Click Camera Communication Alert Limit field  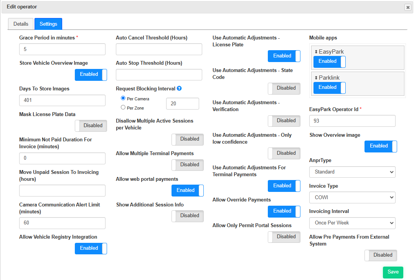[62, 223]
